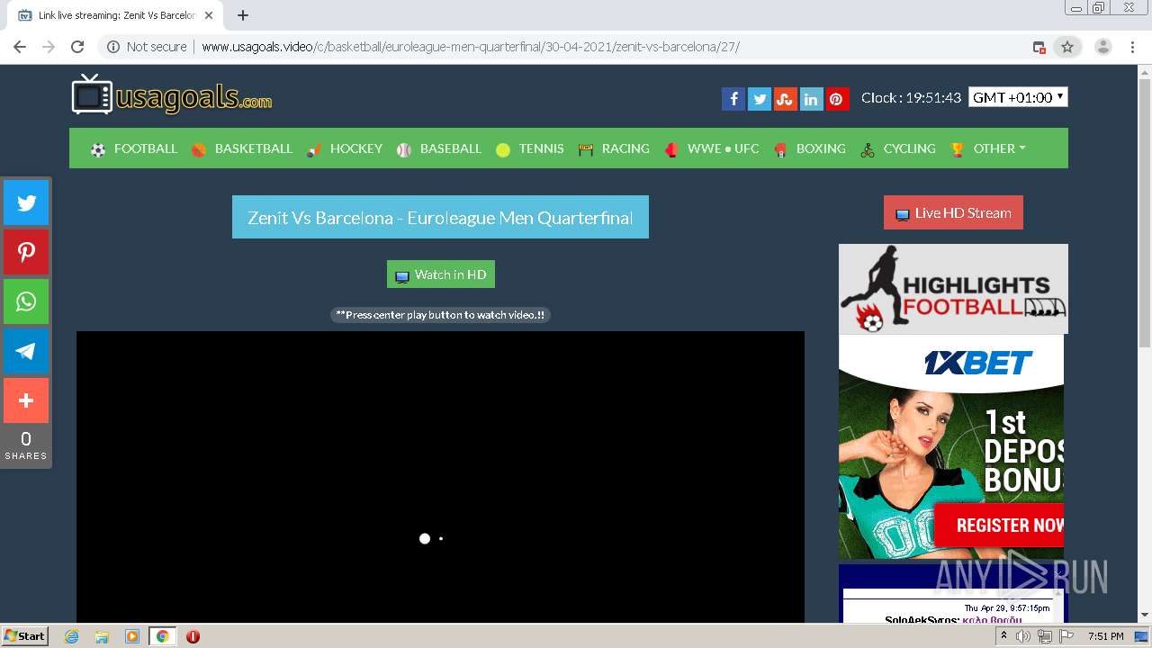Open Internet Explorer from taskbar
Image resolution: width=1152 pixels, height=648 pixels.
coord(72,636)
